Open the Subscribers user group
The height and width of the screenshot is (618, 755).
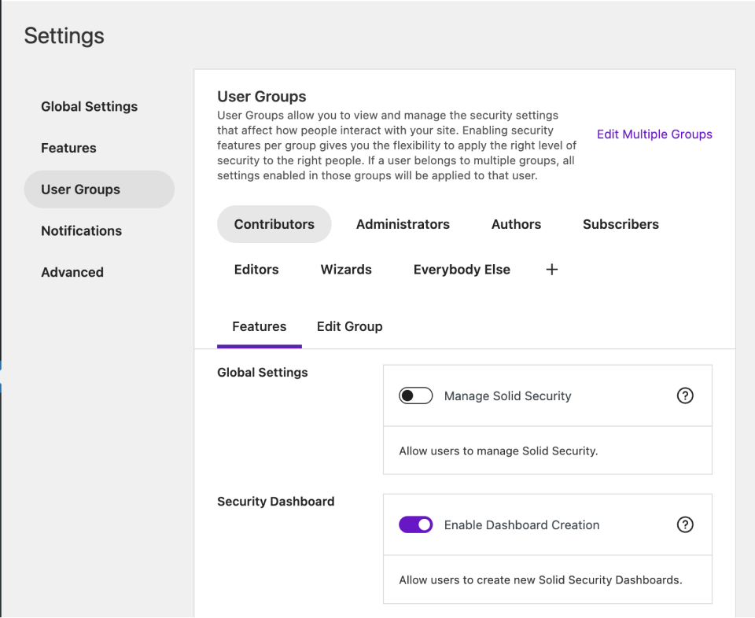point(621,224)
